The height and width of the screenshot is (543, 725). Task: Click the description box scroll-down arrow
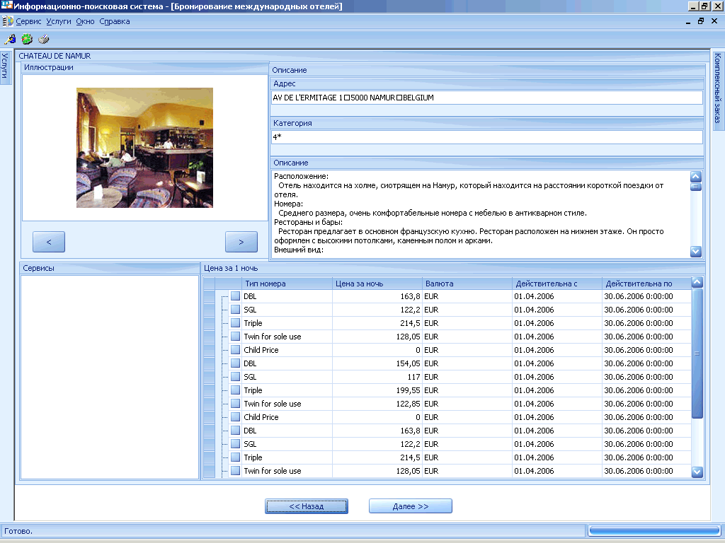(696, 252)
